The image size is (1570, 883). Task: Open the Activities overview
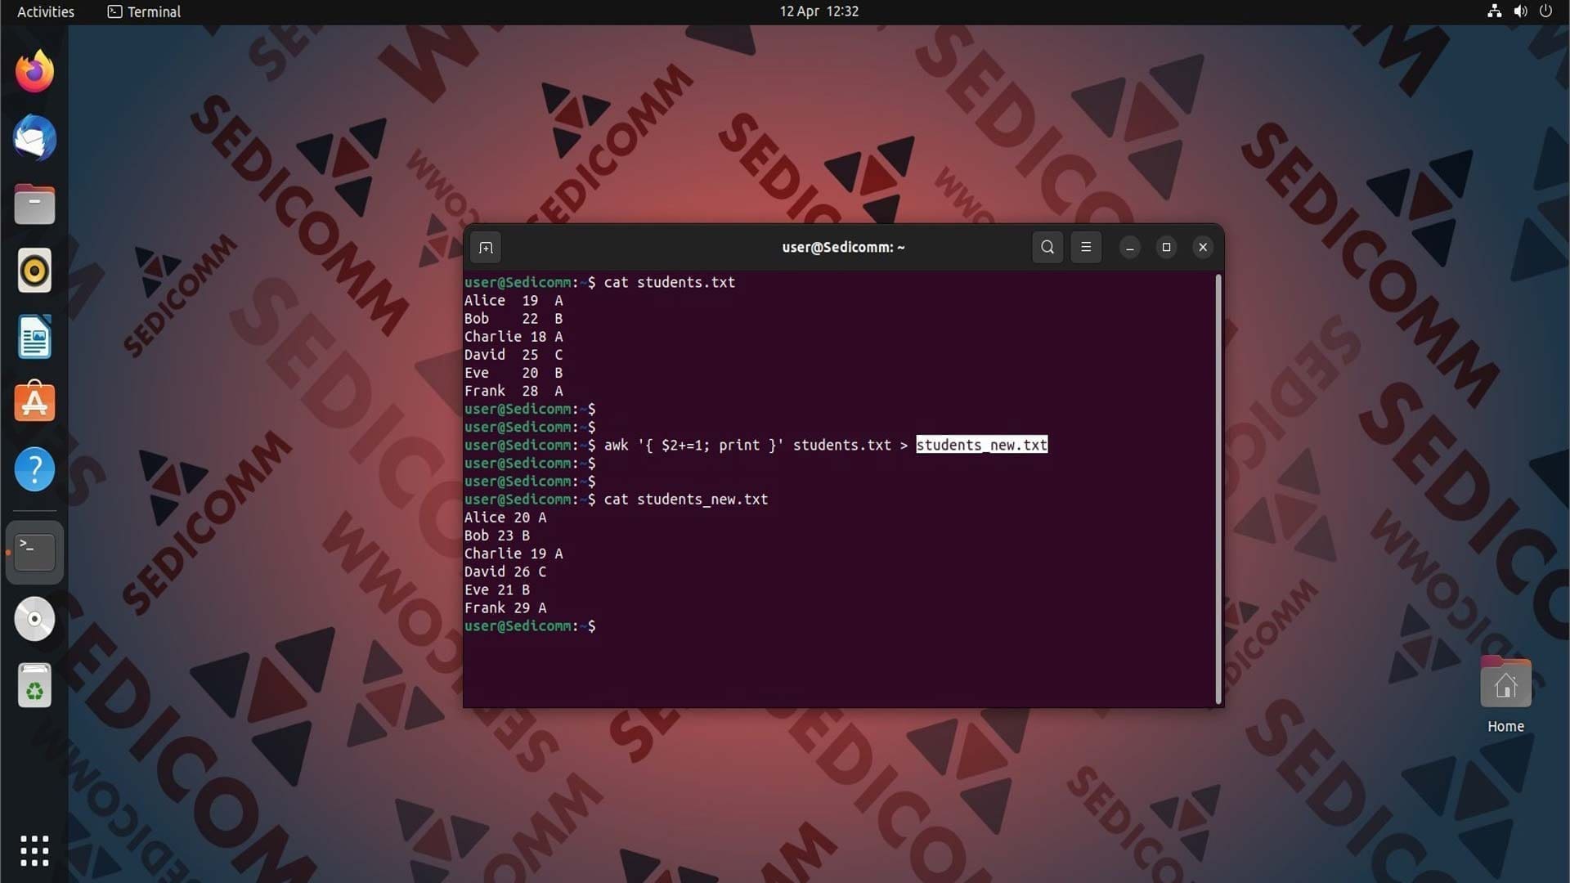[x=46, y=11]
